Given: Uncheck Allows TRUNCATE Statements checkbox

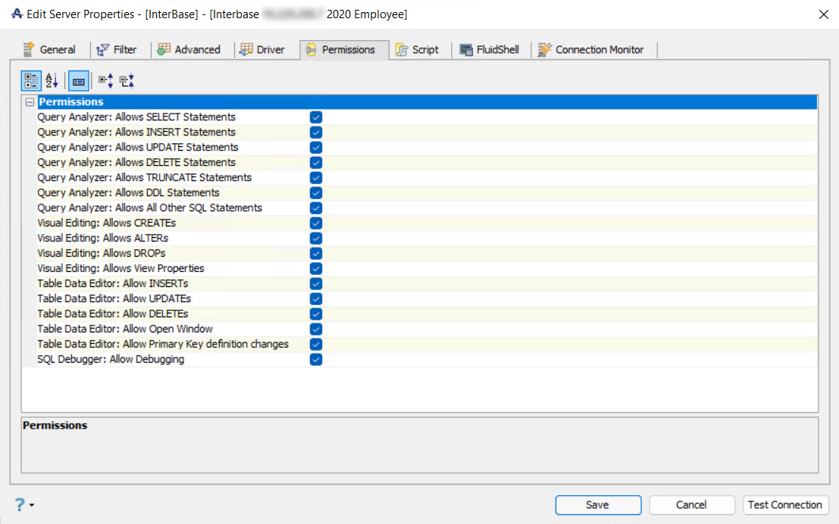Looking at the screenshot, I should (x=316, y=177).
